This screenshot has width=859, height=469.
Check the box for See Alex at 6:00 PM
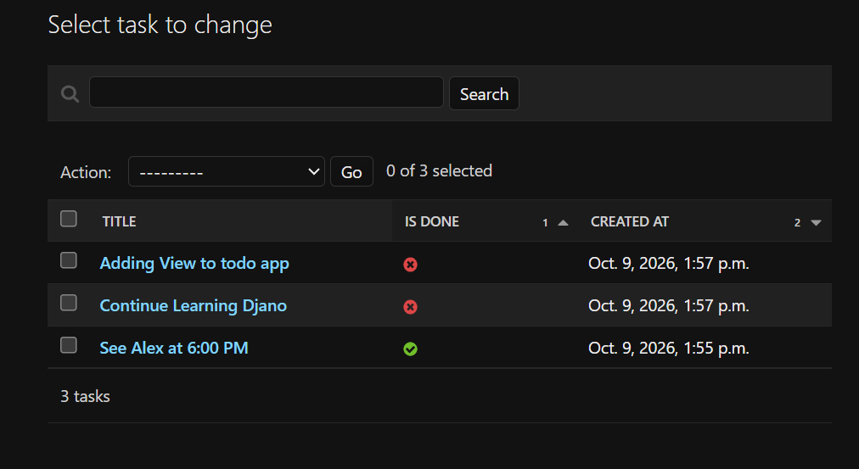coord(69,345)
